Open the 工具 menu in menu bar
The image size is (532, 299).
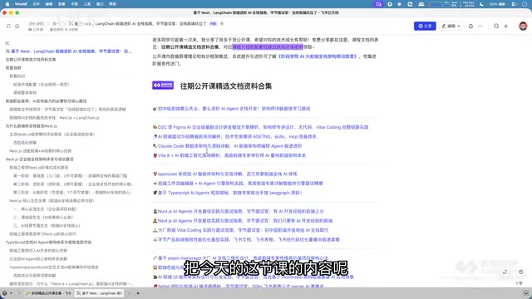pyautogui.click(x=87, y=4)
